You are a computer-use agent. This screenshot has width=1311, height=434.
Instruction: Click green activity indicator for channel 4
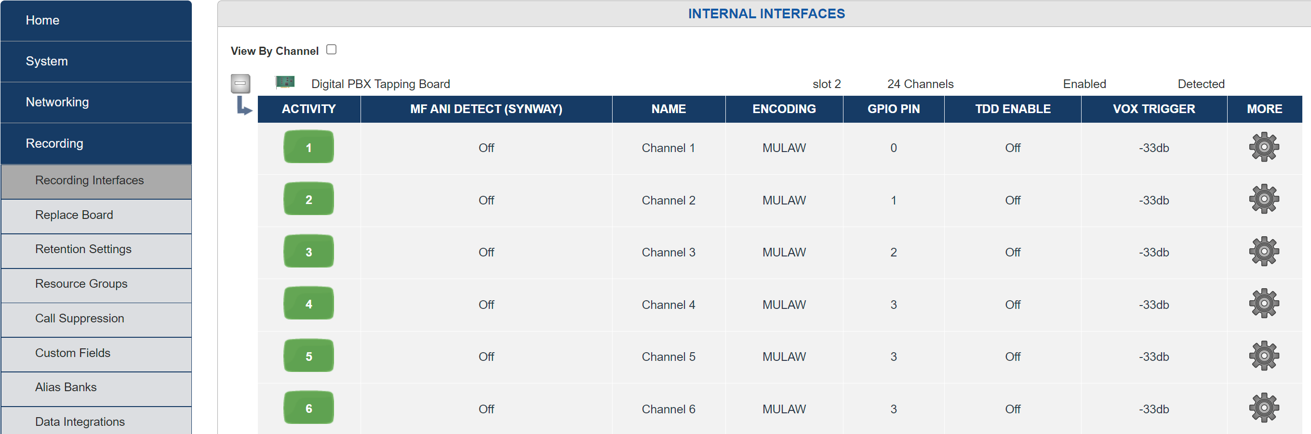tap(308, 304)
